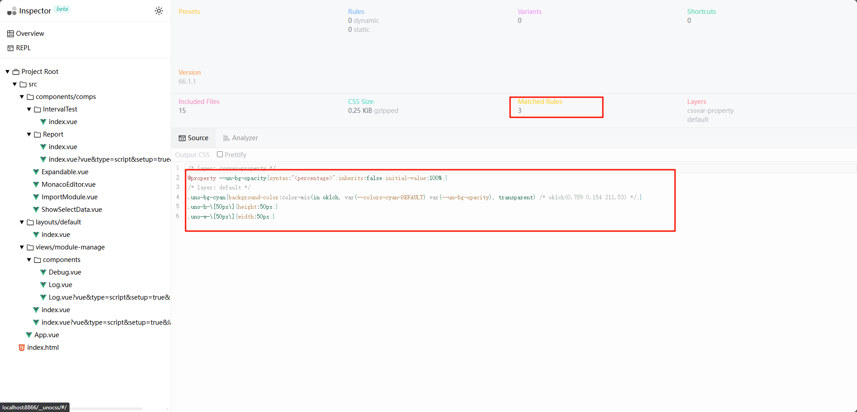Image resolution: width=857 pixels, height=412 pixels.
Task: Switch to the Source tab
Action: [x=194, y=138]
